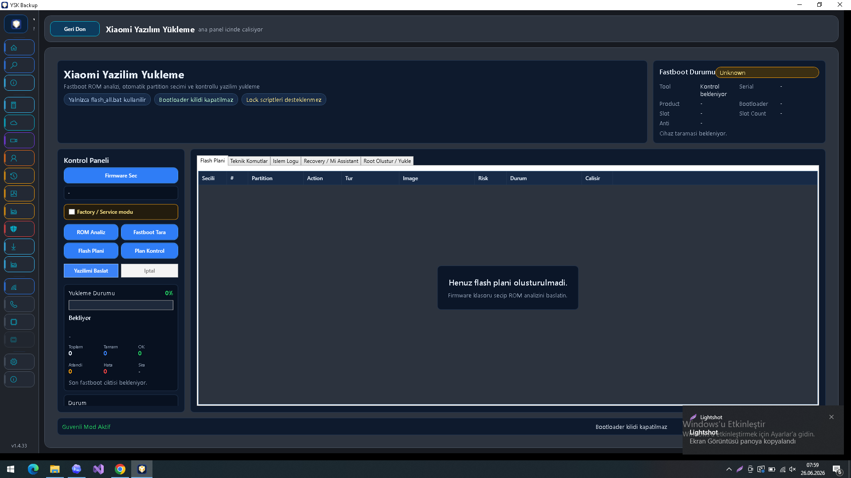Click the 'Yalnizca flash_all.bat kullanilir' chip

point(107,100)
